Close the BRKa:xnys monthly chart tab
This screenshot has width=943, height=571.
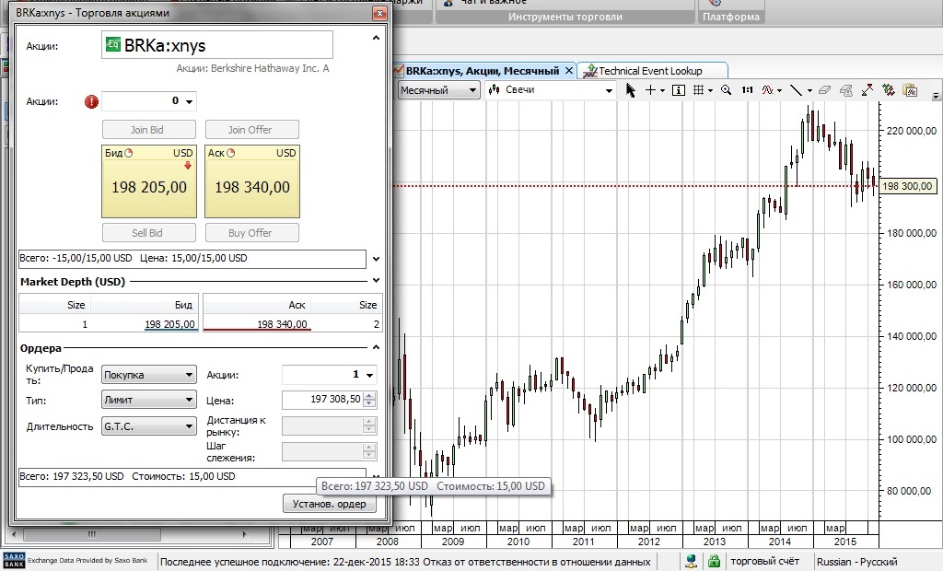click(569, 71)
